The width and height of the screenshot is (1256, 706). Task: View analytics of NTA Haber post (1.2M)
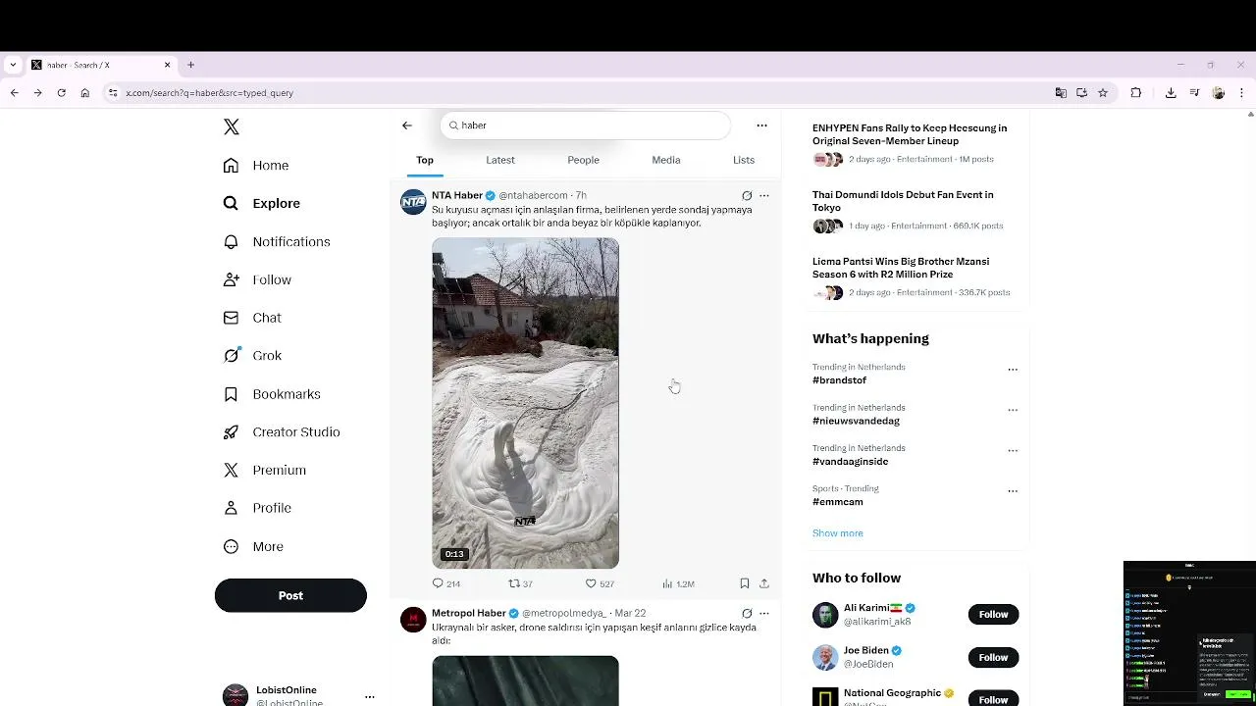(x=678, y=583)
